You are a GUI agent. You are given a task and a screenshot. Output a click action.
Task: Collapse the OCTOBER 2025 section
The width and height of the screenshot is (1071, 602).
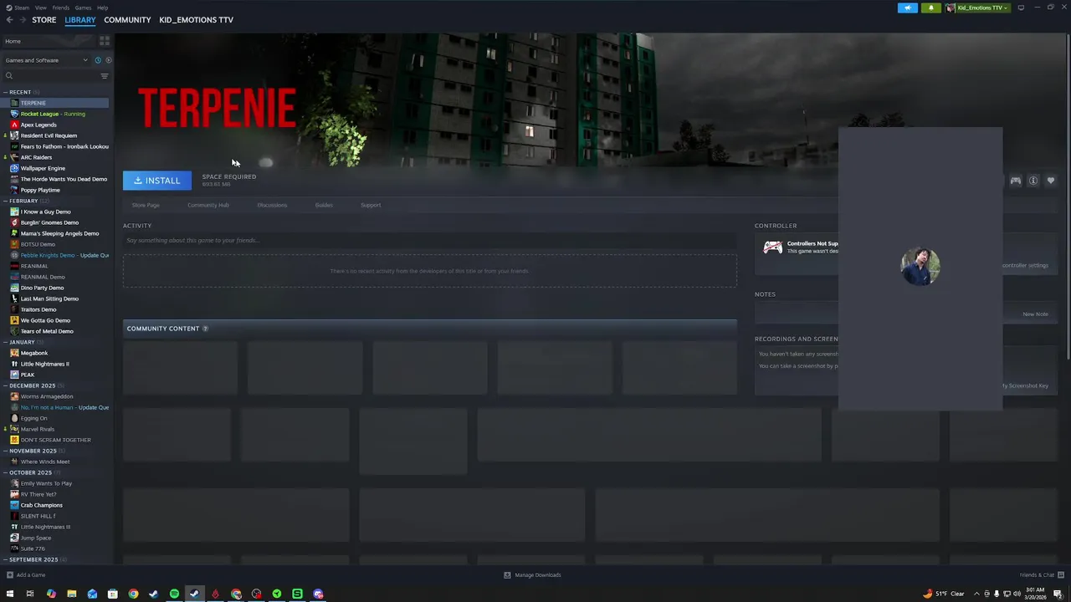click(x=5, y=472)
